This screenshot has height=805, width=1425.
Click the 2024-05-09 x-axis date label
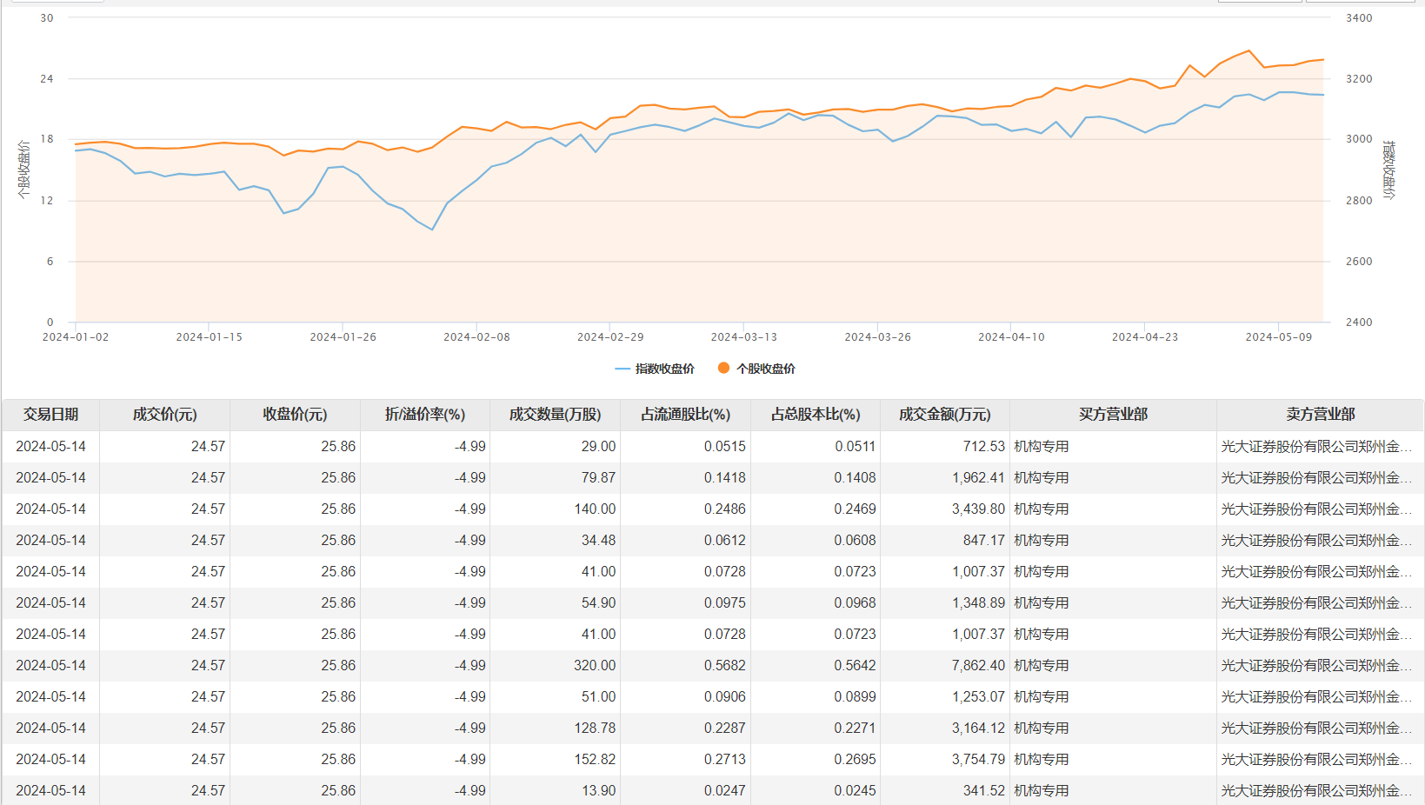point(1278,337)
